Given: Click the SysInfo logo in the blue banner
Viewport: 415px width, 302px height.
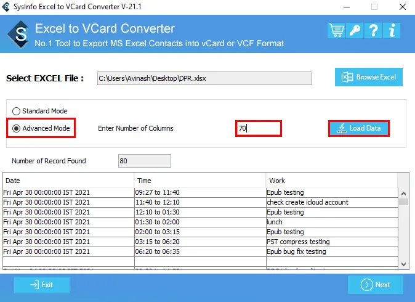Looking at the screenshot, I should 18,35.
